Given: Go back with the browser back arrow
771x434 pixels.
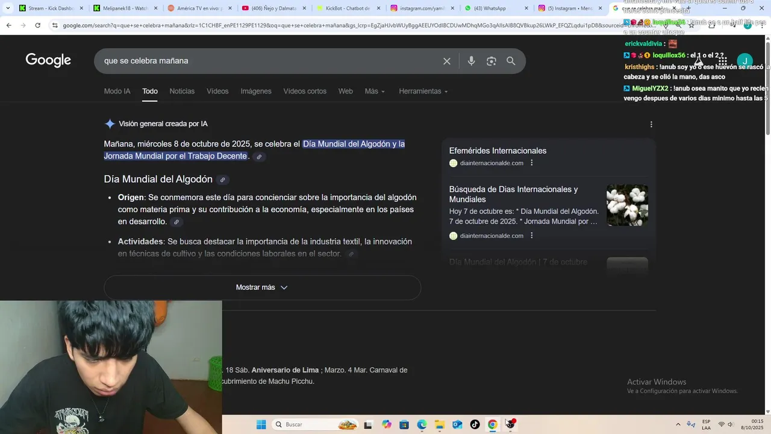Looking at the screenshot, I should pyautogui.click(x=8, y=25).
